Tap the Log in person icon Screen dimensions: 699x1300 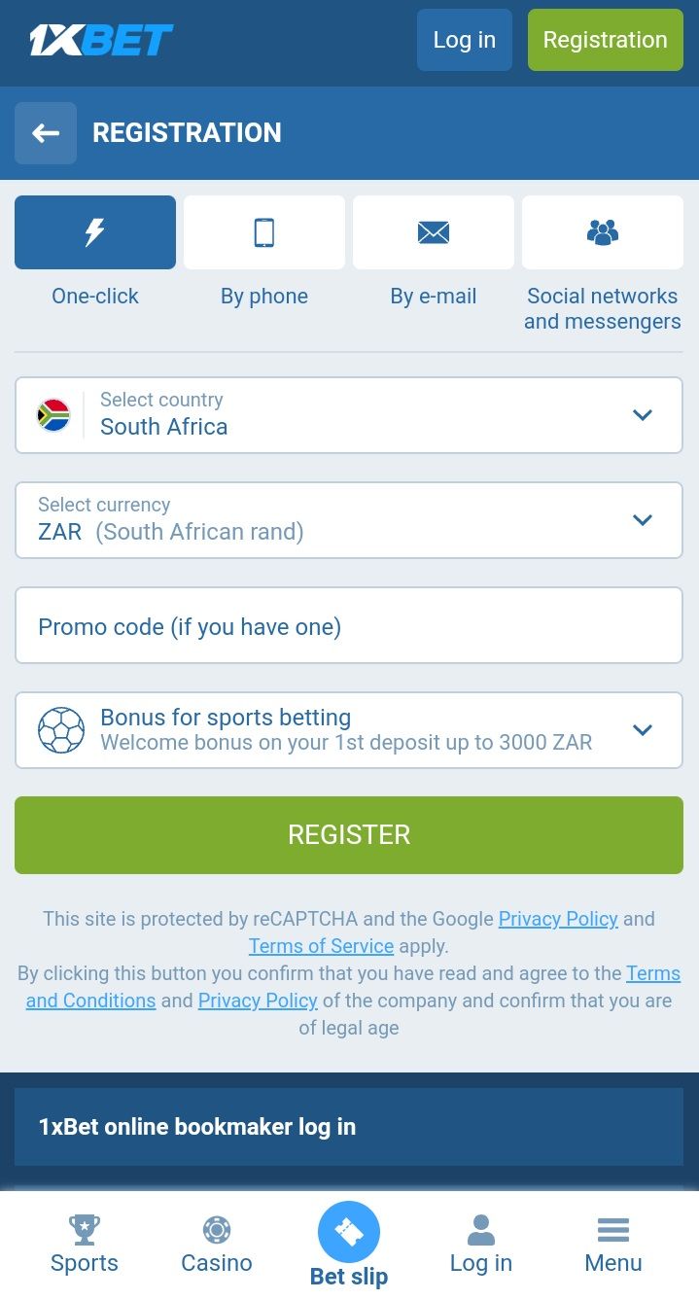[x=481, y=1230]
